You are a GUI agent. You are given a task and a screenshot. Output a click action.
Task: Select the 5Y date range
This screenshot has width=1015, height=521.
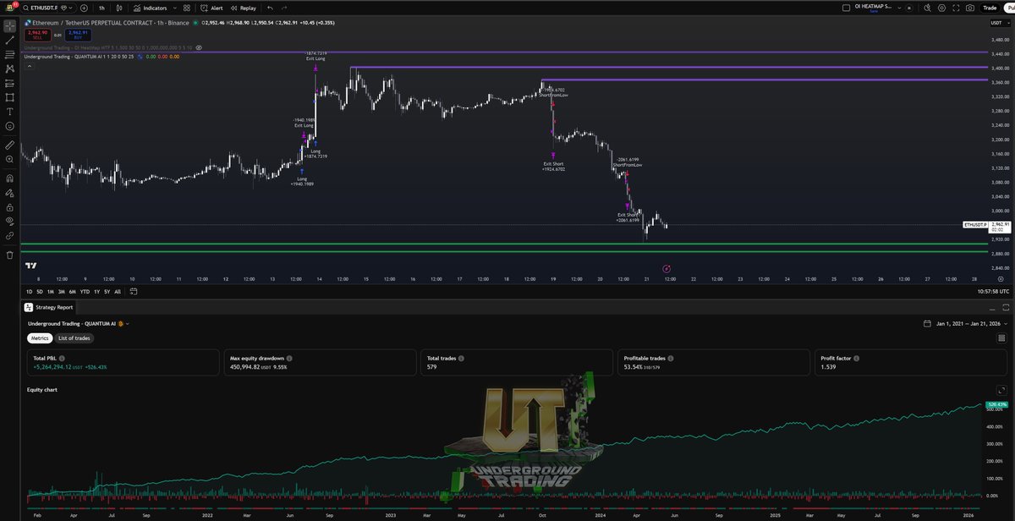coord(106,291)
